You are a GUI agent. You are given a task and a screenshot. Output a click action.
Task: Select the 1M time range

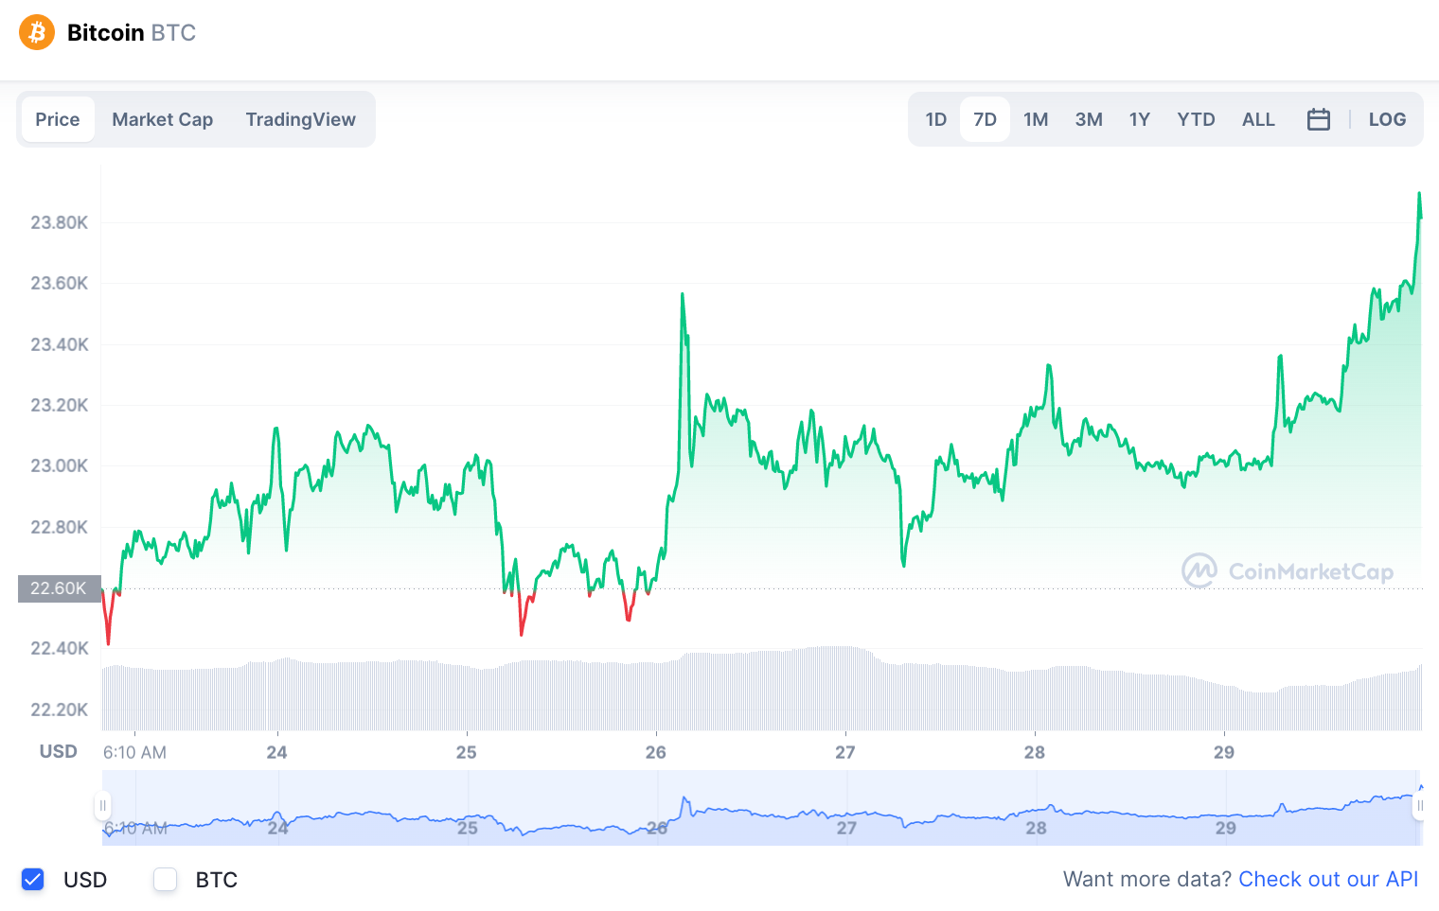1036,119
